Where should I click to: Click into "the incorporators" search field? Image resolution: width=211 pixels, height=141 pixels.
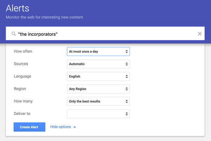click(x=105, y=34)
